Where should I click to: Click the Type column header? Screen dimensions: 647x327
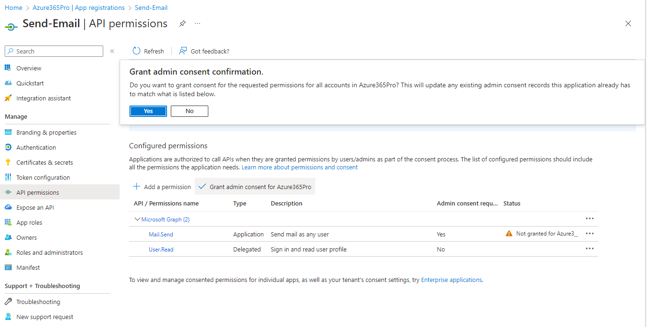[x=240, y=203]
